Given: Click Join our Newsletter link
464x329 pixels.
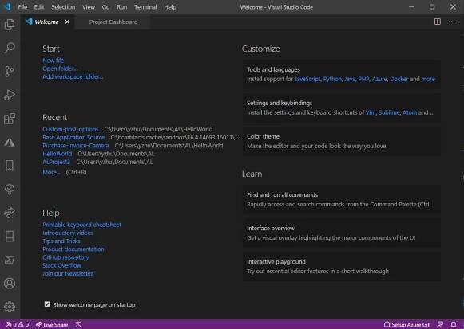Looking at the screenshot, I should click(67, 274).
